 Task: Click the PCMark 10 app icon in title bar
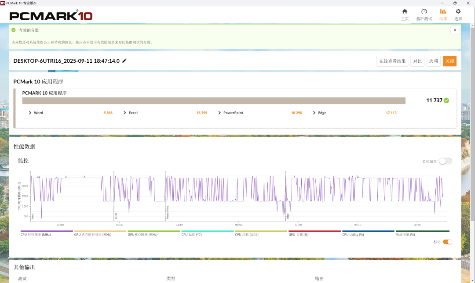click(x=3, y=3)
